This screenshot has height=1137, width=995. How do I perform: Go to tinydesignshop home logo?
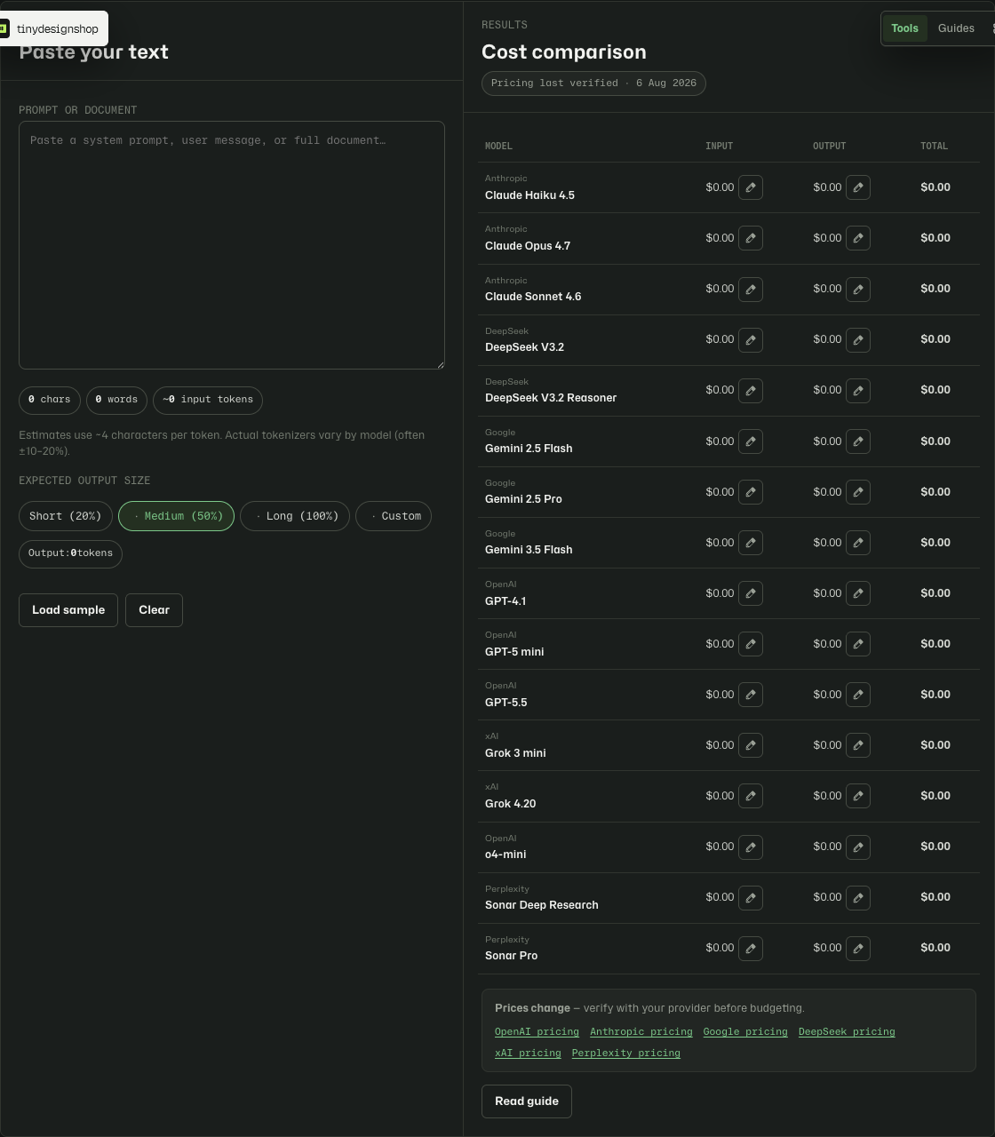tap(54, 28)
